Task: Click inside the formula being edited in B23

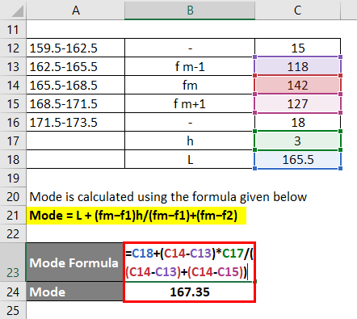Action: [189, 262]
